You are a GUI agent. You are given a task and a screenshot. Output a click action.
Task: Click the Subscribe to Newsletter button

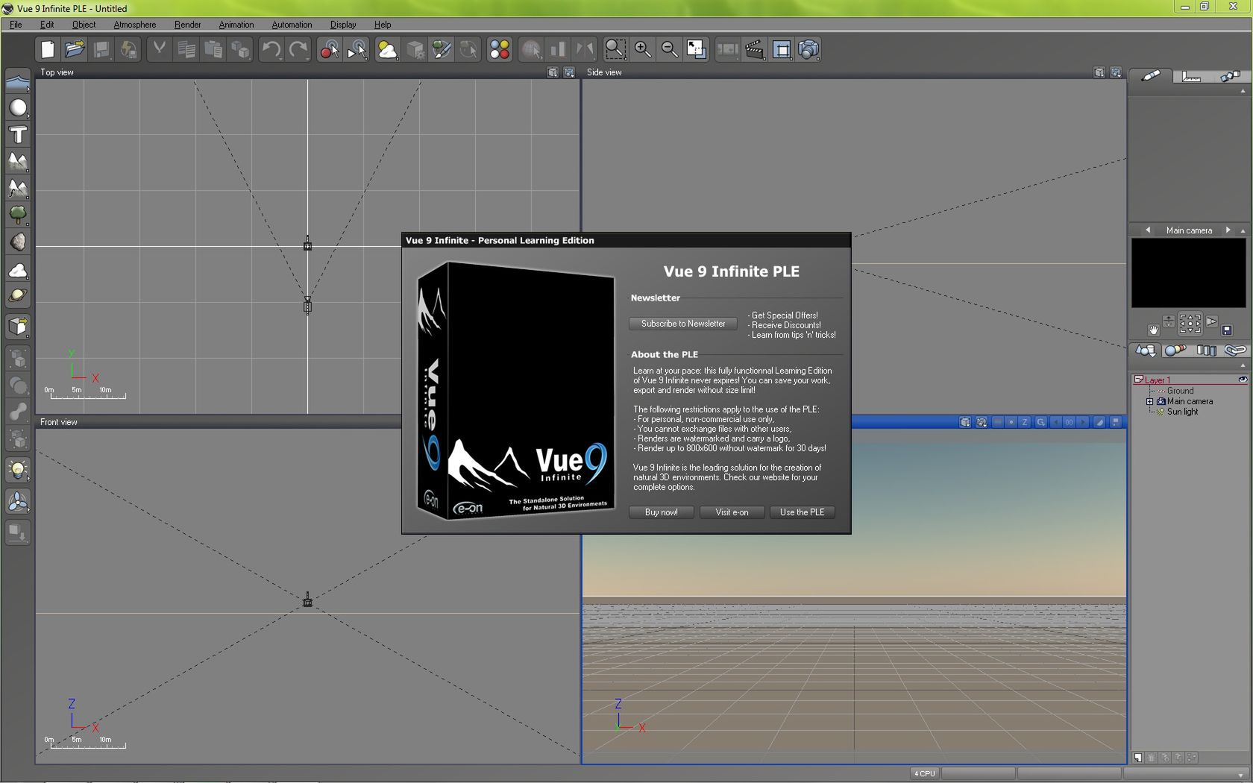(x=683, y=324)
